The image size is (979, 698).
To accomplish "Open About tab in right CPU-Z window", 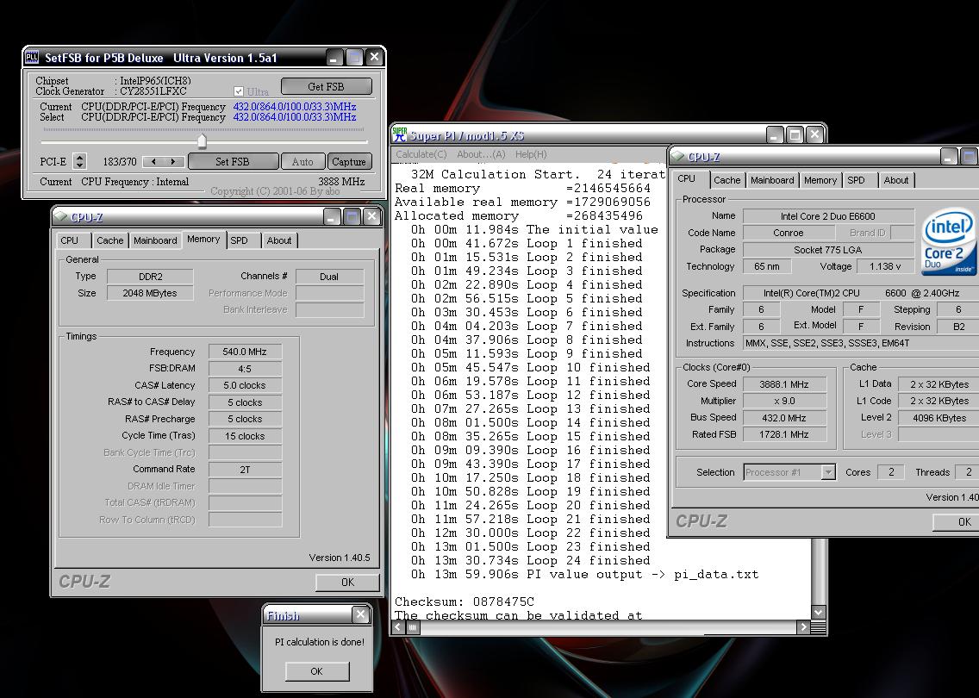I will point(896,180).
